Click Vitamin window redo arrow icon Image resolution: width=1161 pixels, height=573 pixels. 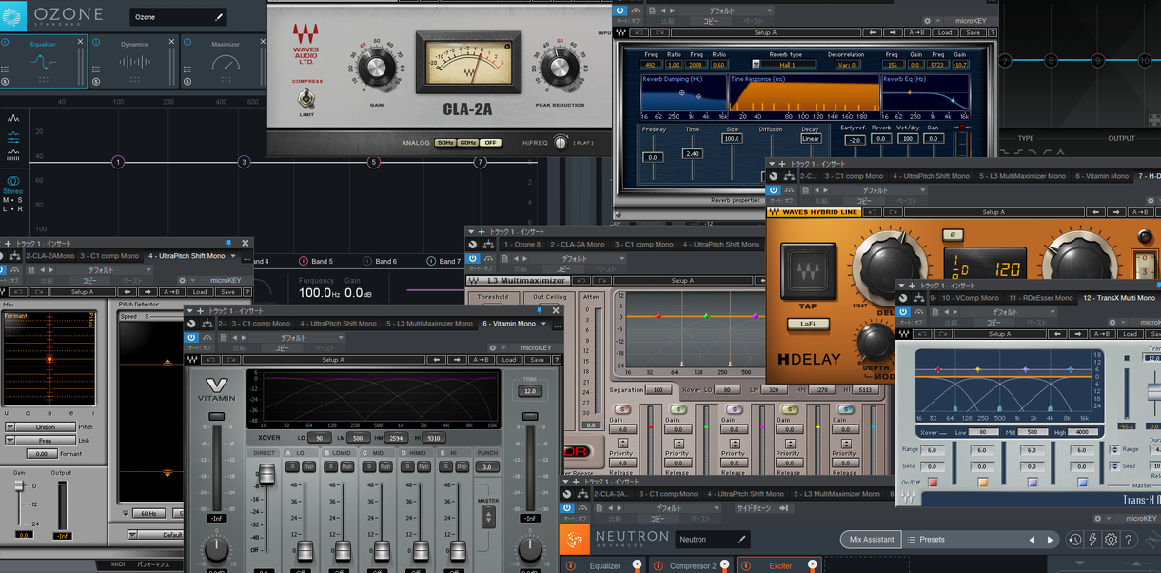tap(232, 360)
